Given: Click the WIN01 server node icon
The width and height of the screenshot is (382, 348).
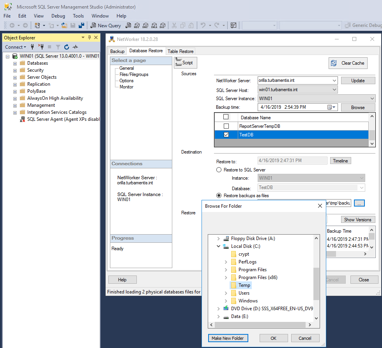Looking at the screenshot, I should coord(15,56).
